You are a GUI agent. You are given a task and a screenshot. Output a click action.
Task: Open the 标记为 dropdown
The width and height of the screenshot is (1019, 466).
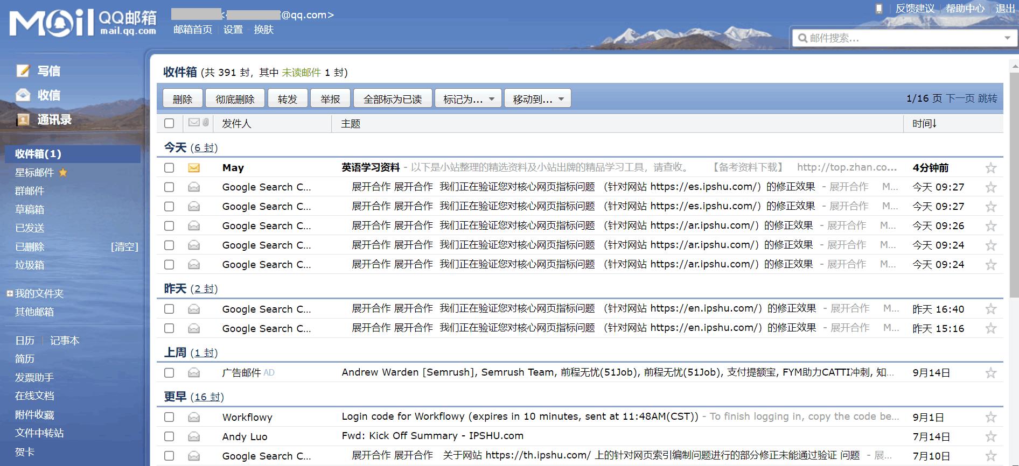click(468, 99)
